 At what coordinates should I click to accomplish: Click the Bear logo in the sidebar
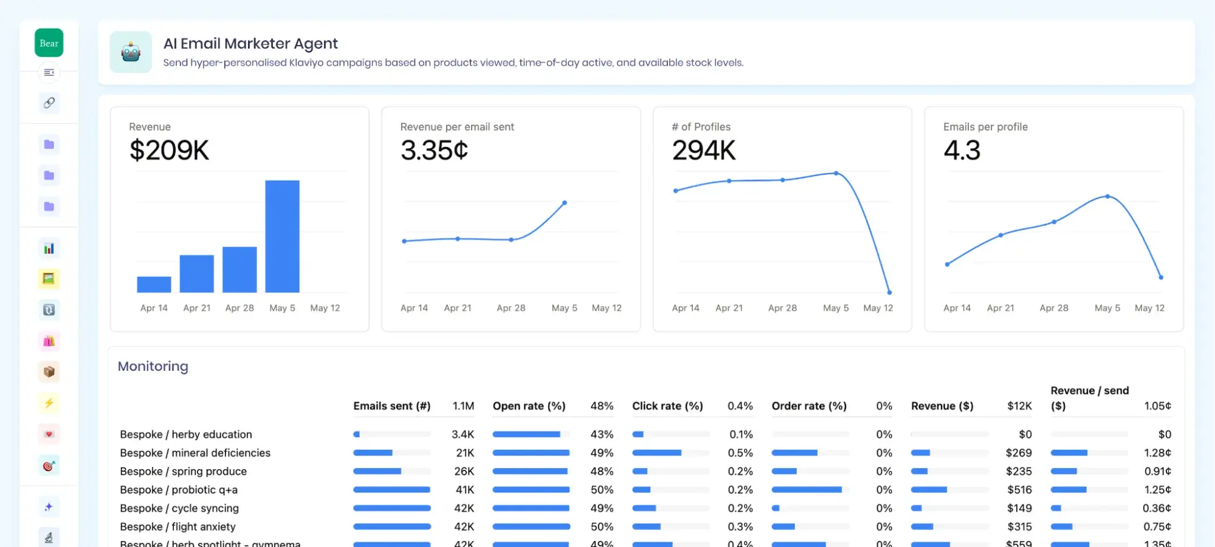coord(49,43)
